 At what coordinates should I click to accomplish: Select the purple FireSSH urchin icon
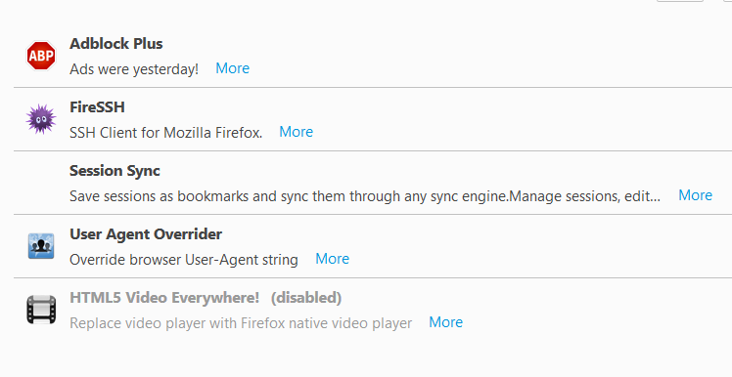41,119
